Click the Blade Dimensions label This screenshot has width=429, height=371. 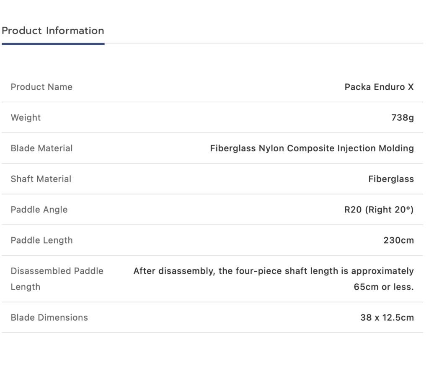[49, 317]
